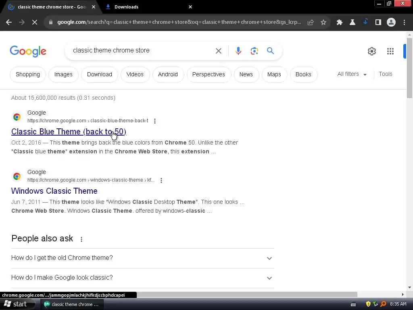Open the Tools options
Screen dimensions: 413x310
click(385, 74)
